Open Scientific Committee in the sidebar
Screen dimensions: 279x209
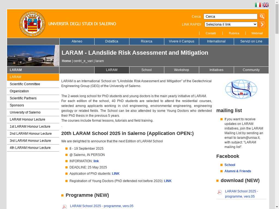[x=33, y=84]
